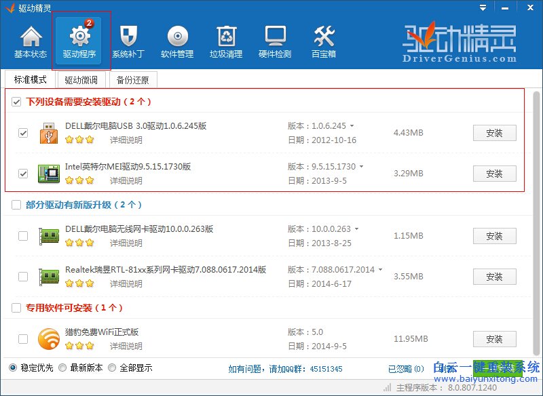
Task: Click the five-star rating of DELL wireless driver
Action: coord(79,243)
